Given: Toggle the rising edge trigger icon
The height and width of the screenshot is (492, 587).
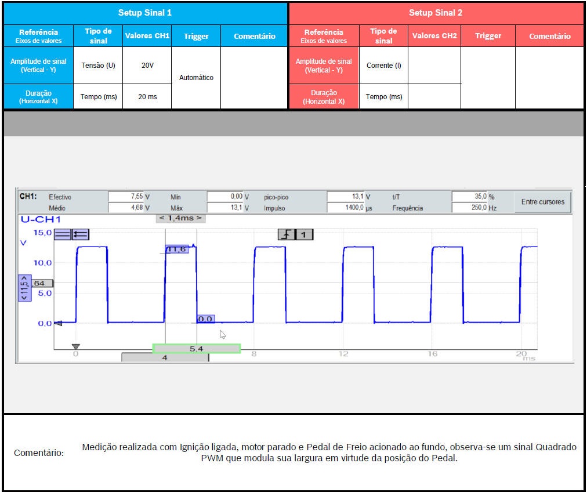Looking at the screenshot, I should [286, 234].
